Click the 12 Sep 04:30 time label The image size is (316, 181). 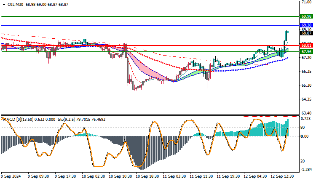click(255, 176)
